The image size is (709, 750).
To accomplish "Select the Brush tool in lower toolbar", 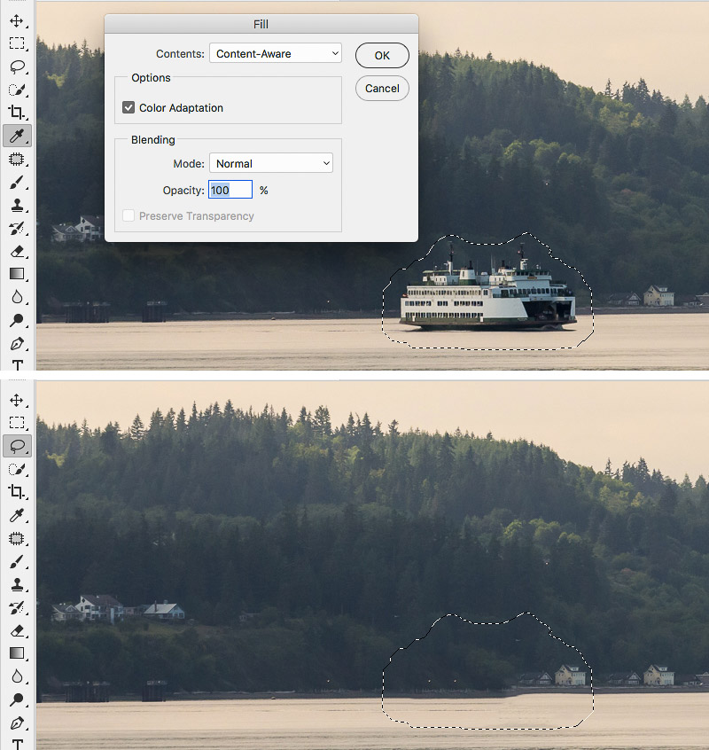I will point(17,561).
